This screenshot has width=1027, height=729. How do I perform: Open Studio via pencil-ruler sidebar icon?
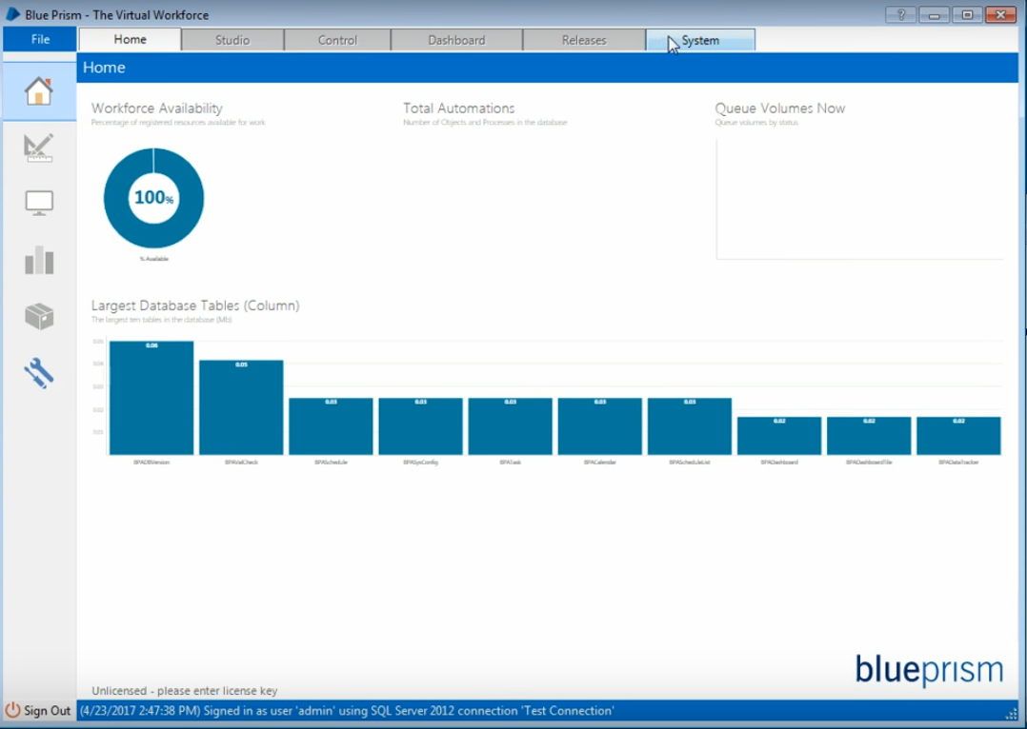[x=38, y=148]
